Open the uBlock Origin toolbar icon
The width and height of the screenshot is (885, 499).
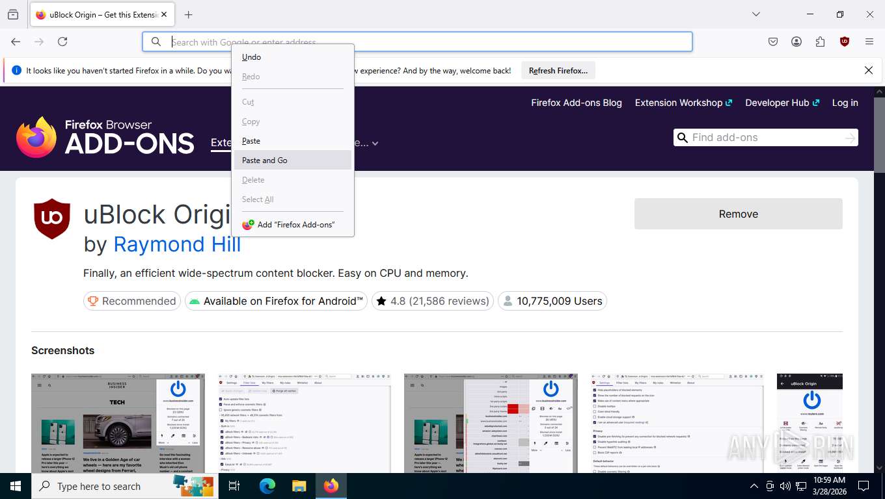pyautogui.click(x=845, y=42)
